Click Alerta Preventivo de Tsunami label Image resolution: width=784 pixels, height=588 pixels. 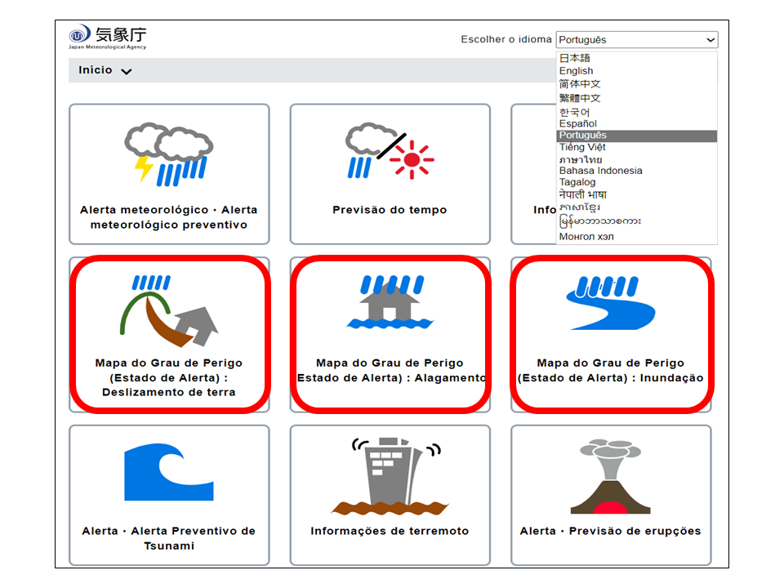point(168,538)
